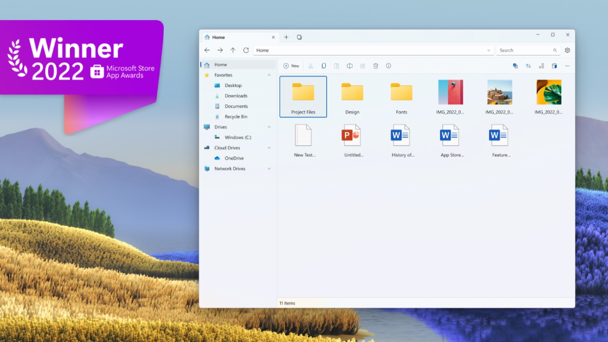Click the Copy icon in the toolbar

click(324, 66)
